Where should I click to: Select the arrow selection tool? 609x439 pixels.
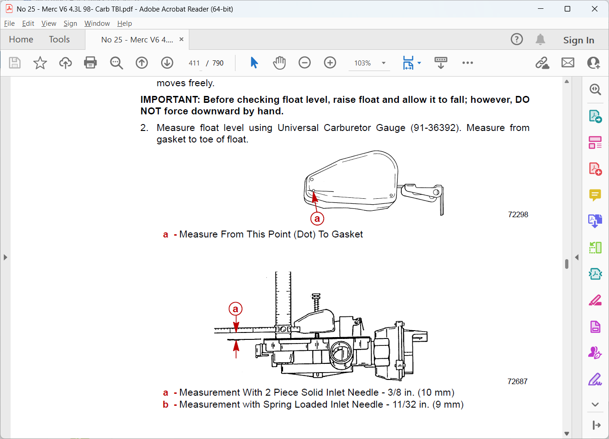[x=254, y=63]
